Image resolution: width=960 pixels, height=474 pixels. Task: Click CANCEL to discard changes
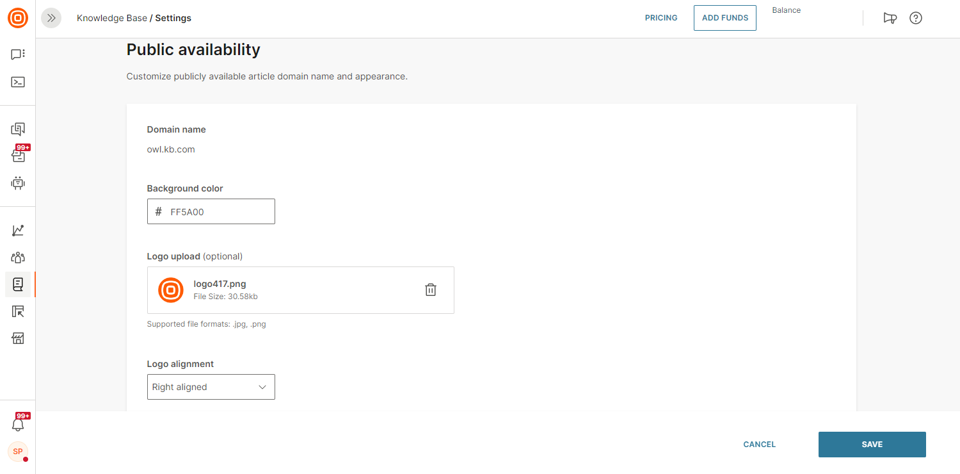coord(759,445)
